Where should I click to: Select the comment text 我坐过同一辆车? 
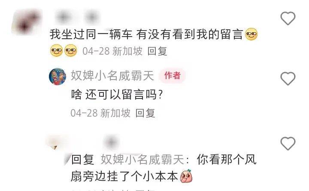coord(91,34)
